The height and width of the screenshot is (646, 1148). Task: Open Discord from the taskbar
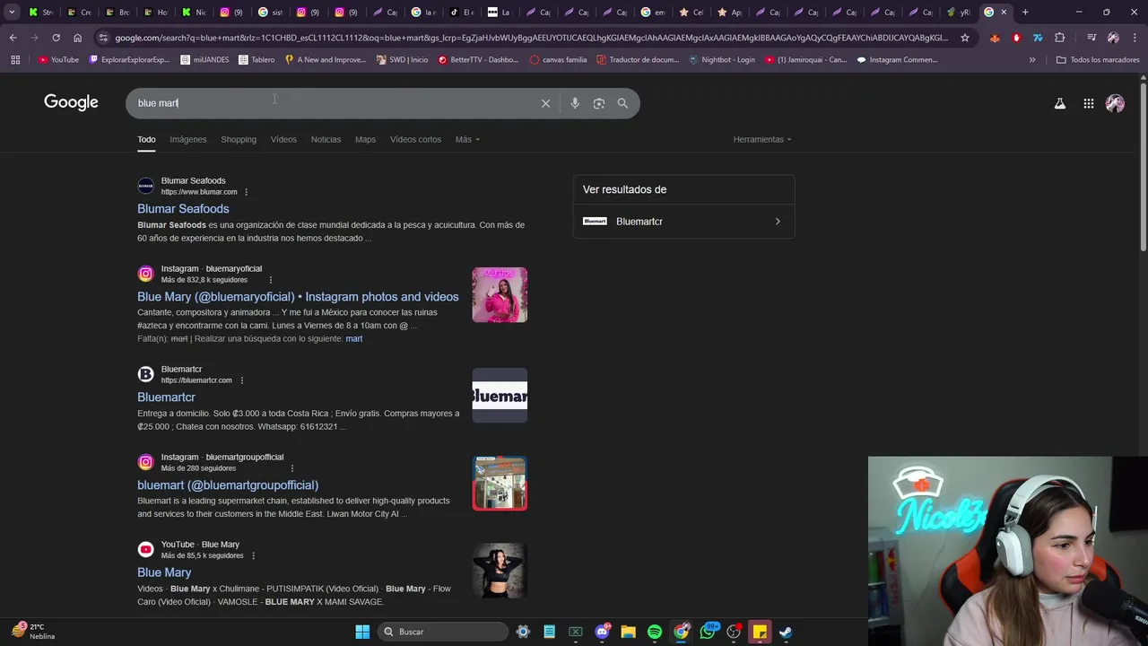coord(602,632)
